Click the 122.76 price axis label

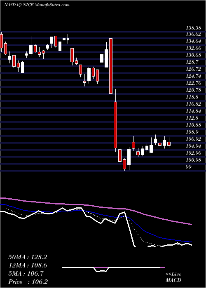pyautogui.click(x=194, y=83)
